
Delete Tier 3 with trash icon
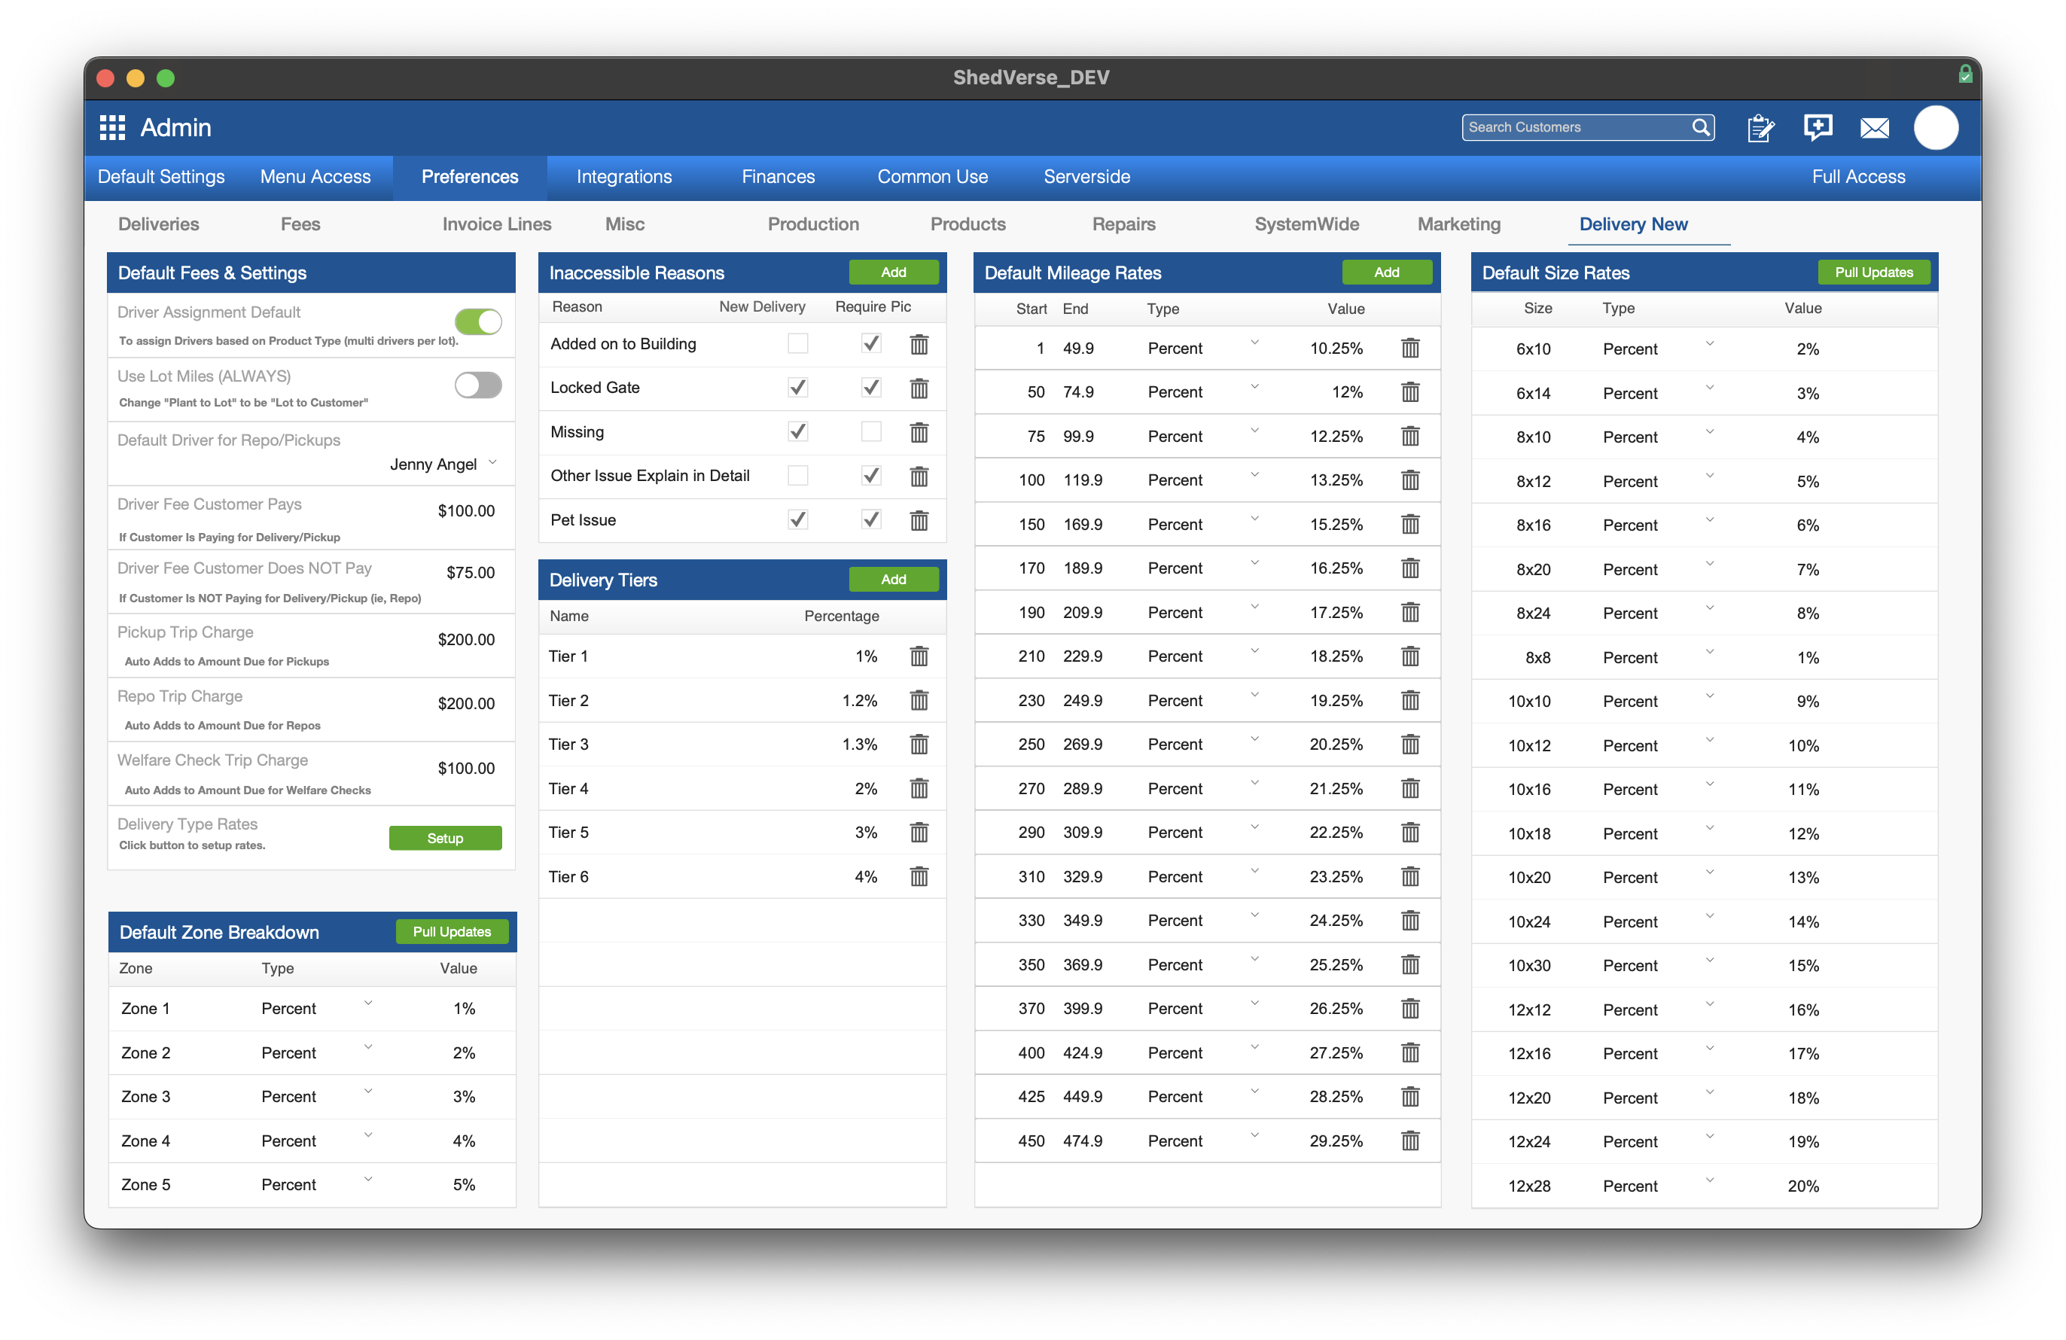[x=919, y=745]
